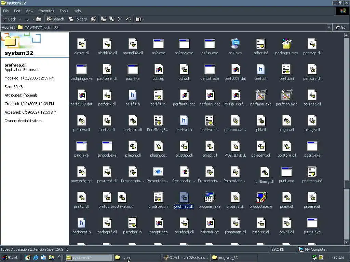Click the vertical scrollbar thumb
This screenshot has height=262, width=350.
point(347,185)
